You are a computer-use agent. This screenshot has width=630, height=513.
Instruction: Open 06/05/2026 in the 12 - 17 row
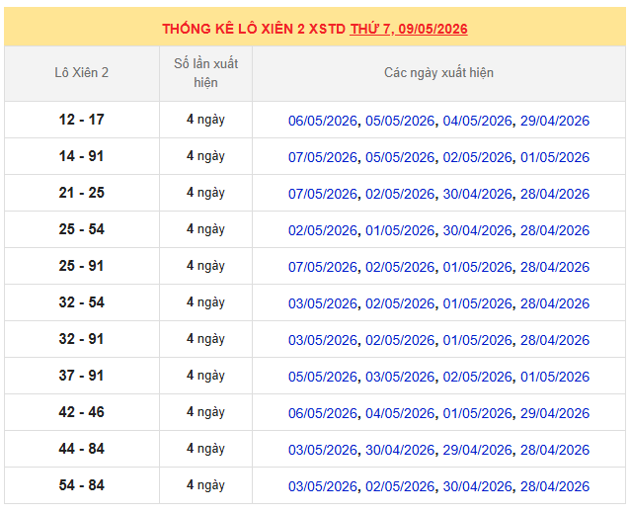pyautogui.click(x=323, y=121)
